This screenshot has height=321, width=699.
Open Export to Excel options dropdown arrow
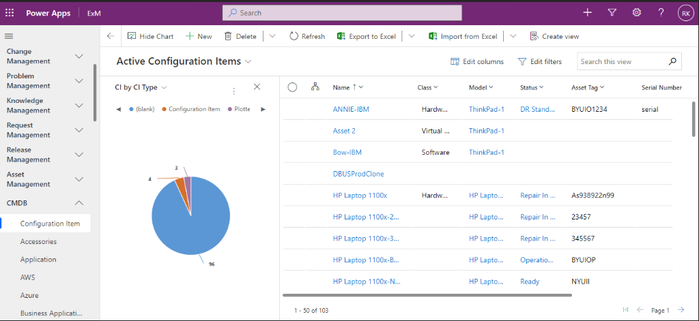(x=412, y=37)
